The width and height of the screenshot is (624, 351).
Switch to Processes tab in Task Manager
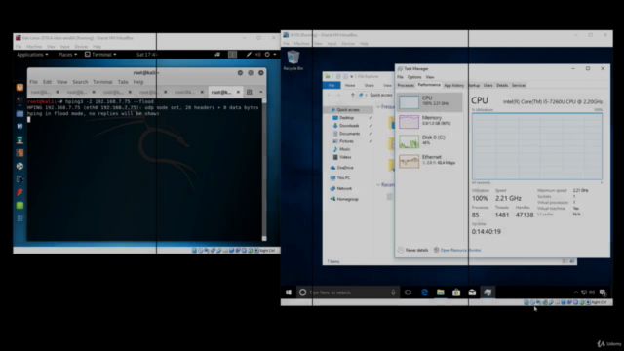tap(406, 85)
